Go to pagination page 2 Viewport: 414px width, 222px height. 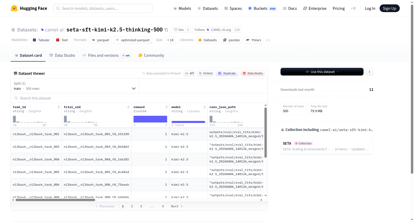[x=132, y=206]
